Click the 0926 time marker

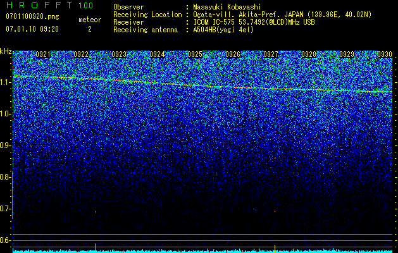tap(233, 54)
